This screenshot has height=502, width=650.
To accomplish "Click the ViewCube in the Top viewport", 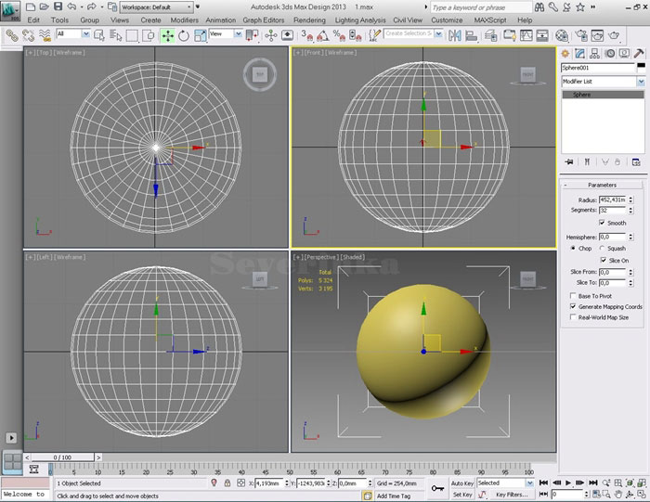I will [260, 74].
